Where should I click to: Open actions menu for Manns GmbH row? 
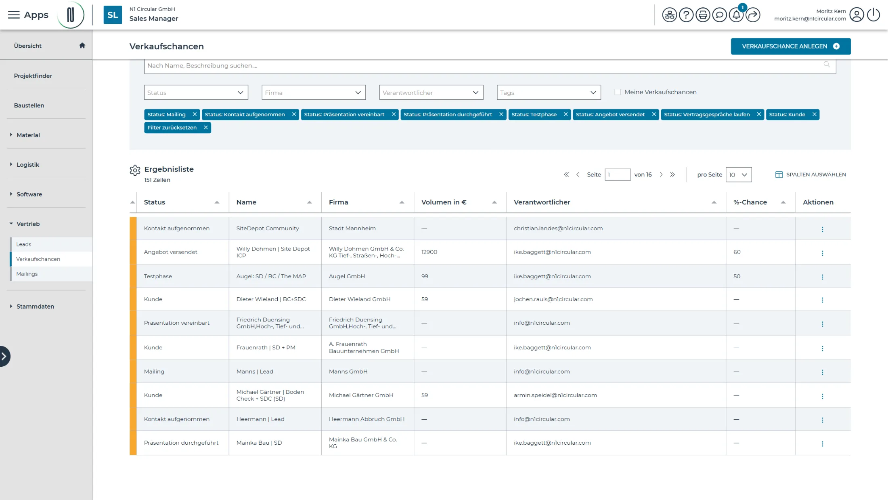[x=822, y=372]
